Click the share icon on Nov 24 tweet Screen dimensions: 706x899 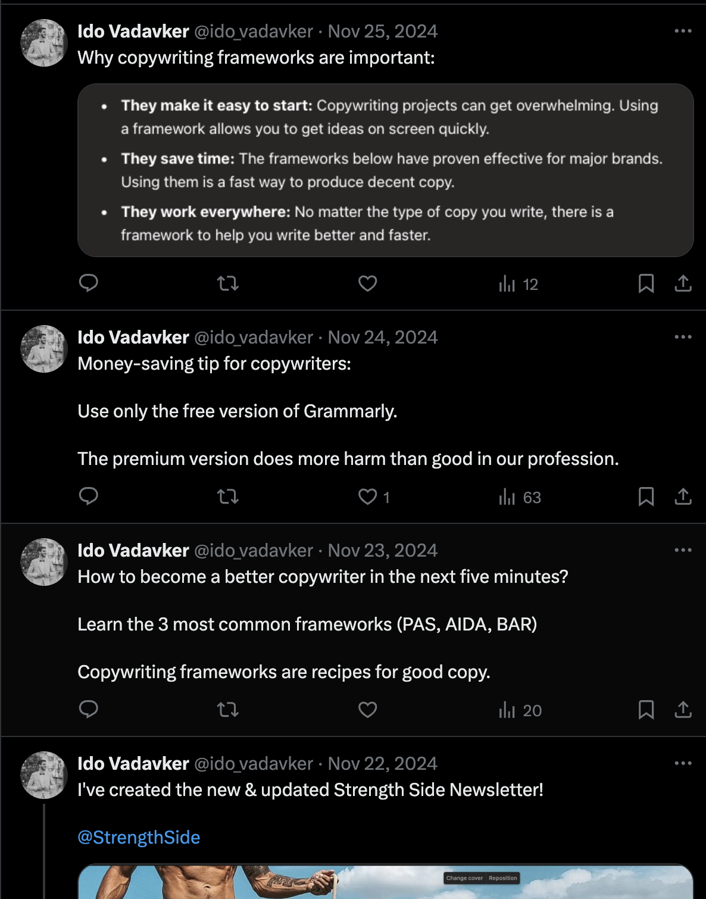point(684,497)
